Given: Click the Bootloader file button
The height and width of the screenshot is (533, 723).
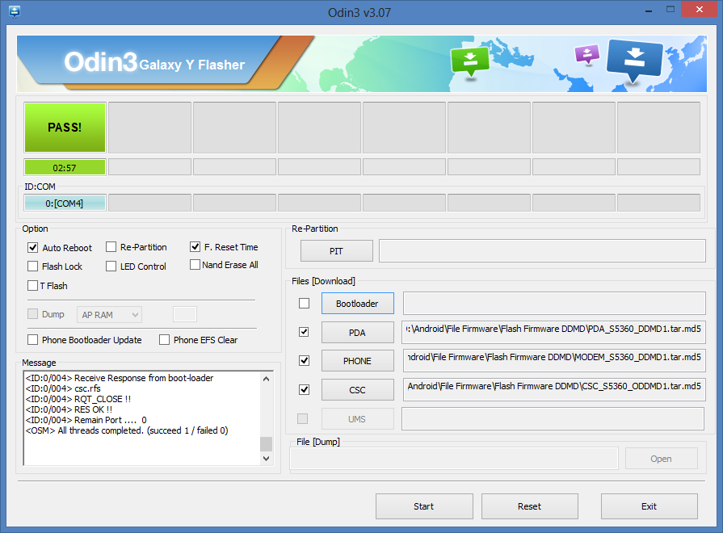Looking at the screenshot, I should click(358, 304).
